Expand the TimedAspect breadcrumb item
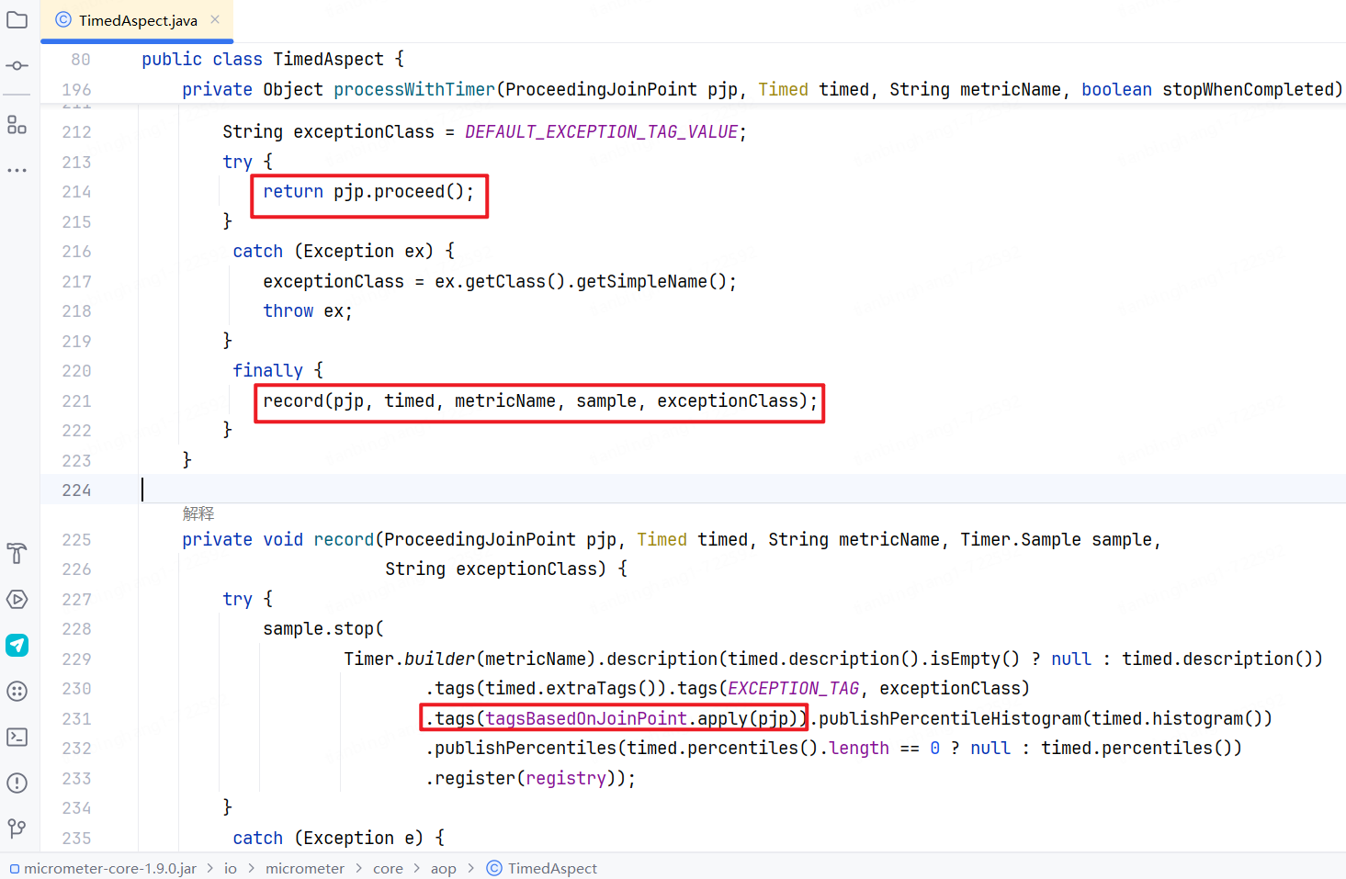Viewport: 1346px width, 879px height. [551, 868]
